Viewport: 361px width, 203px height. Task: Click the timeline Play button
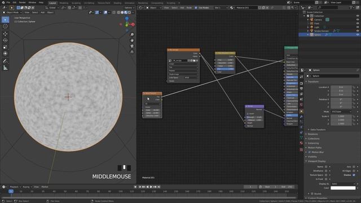click(151, 187)
